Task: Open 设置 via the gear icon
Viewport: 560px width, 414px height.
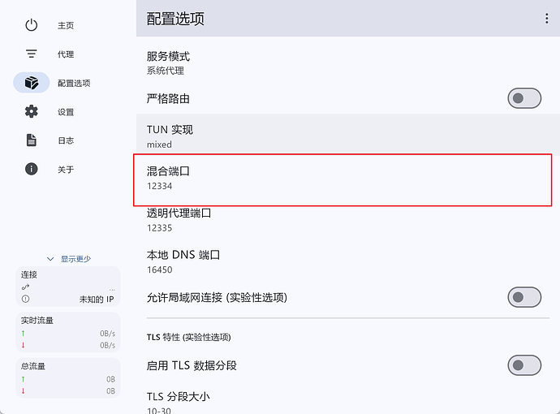Action: pyautogui.click(x=32, y=112)
